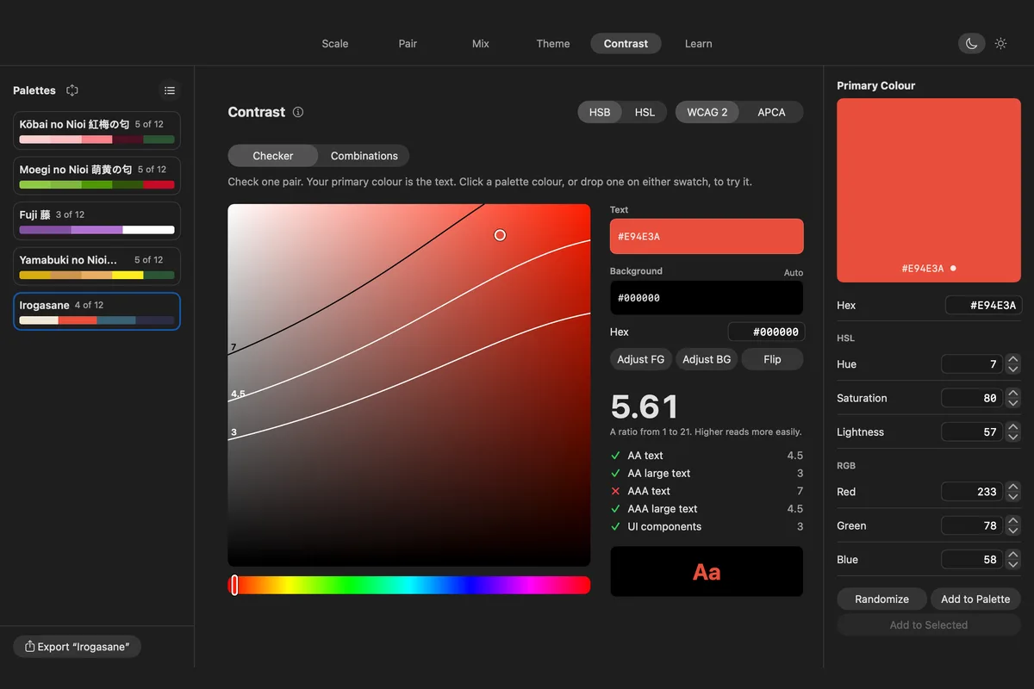Click the Saturation value field
Viewport: 1034px width, 689px height.
tap(972, 398)
